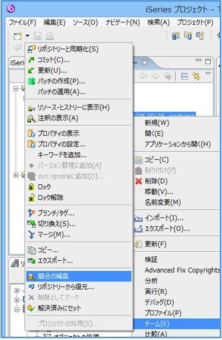This screenshot has width=222, height=340.
Task: Click the Branch/Tag (ブランチ/タグ) icon
Action: (x=32, y=213)
